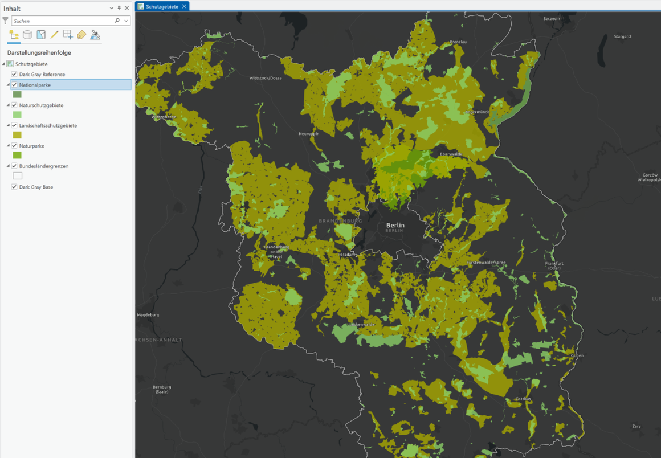This screenshot has height=458, width=661.
Task: Click the Potsdam label on the map
Action: tap(347, 255)
